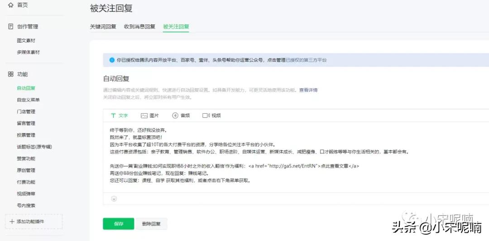
Task: Click the 创作管理 document icon
Action: point(11,27)
